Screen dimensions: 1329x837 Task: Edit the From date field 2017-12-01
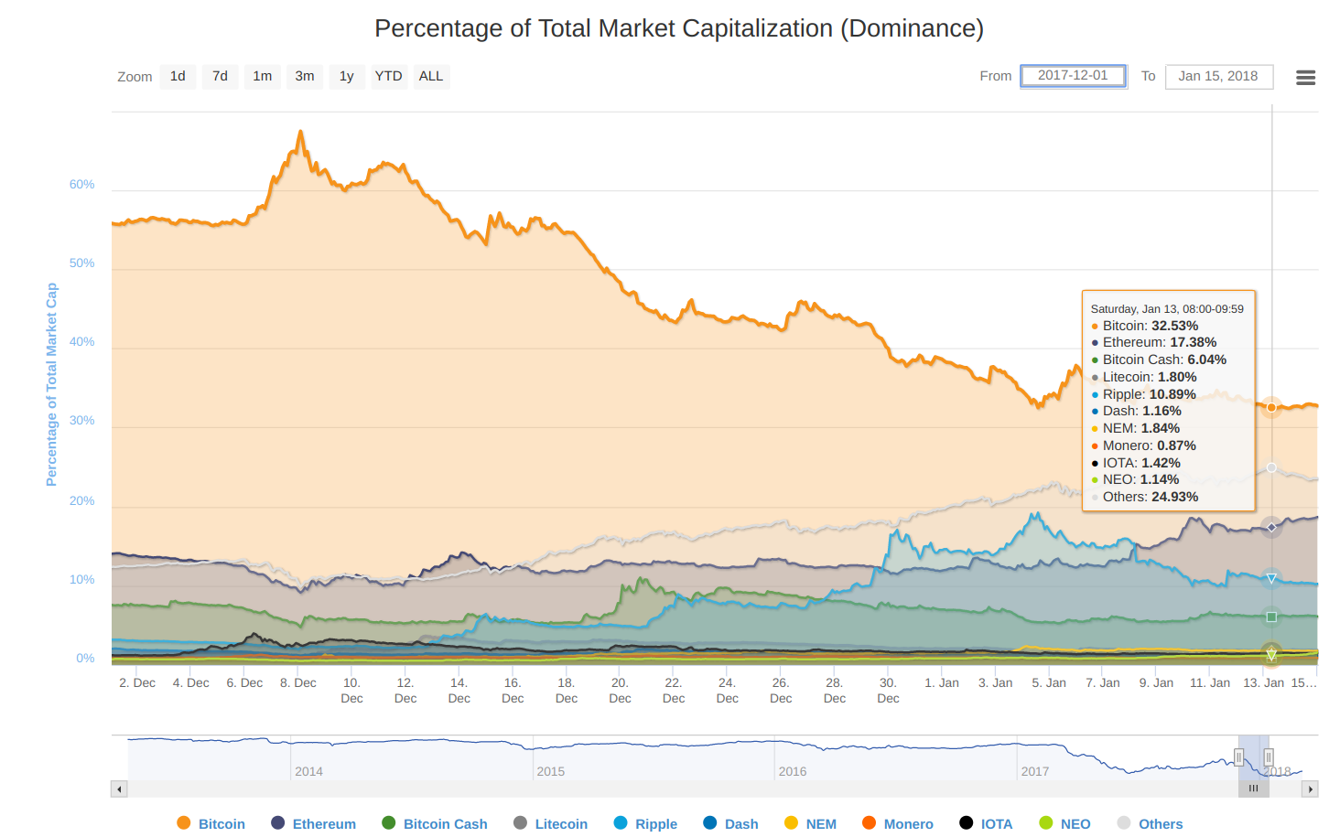tap(1073, 76)
